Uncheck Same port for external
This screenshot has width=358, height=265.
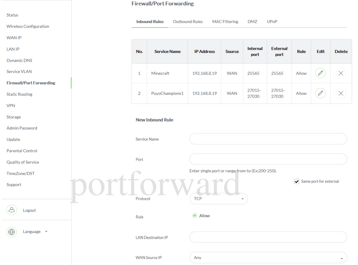click(x=296, y=181)
